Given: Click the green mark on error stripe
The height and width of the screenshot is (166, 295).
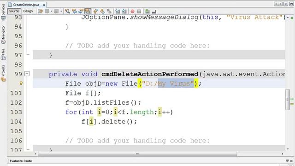Looking at the screenshot, I should [x=292, y=99].
